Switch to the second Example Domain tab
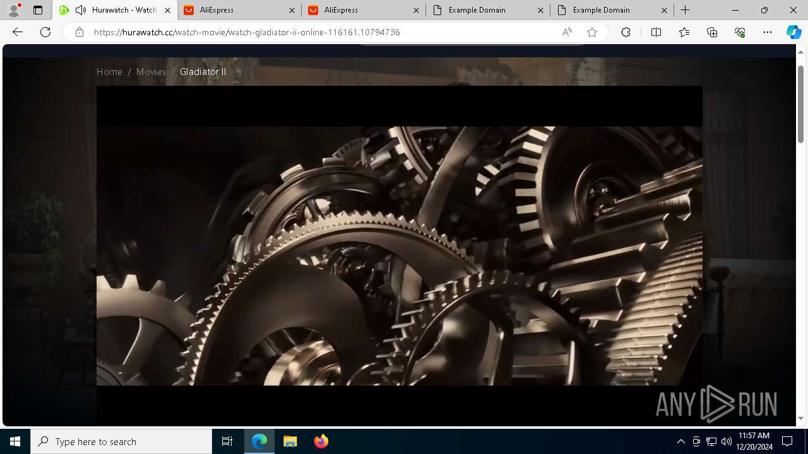The image size is (808, 454). [612, 10]
